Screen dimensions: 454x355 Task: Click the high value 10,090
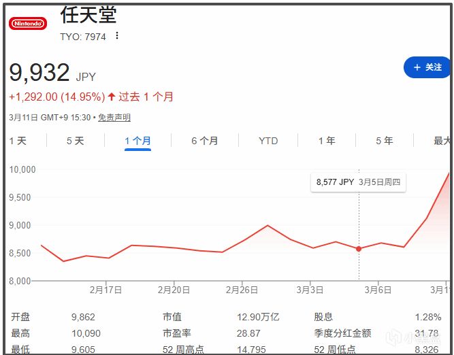(x=86, y=333)
